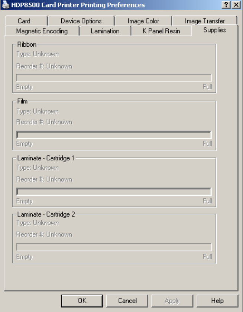This screenshot has height=312, width=243.
Task: Click the printer icon in title bar
Action: 5,5
